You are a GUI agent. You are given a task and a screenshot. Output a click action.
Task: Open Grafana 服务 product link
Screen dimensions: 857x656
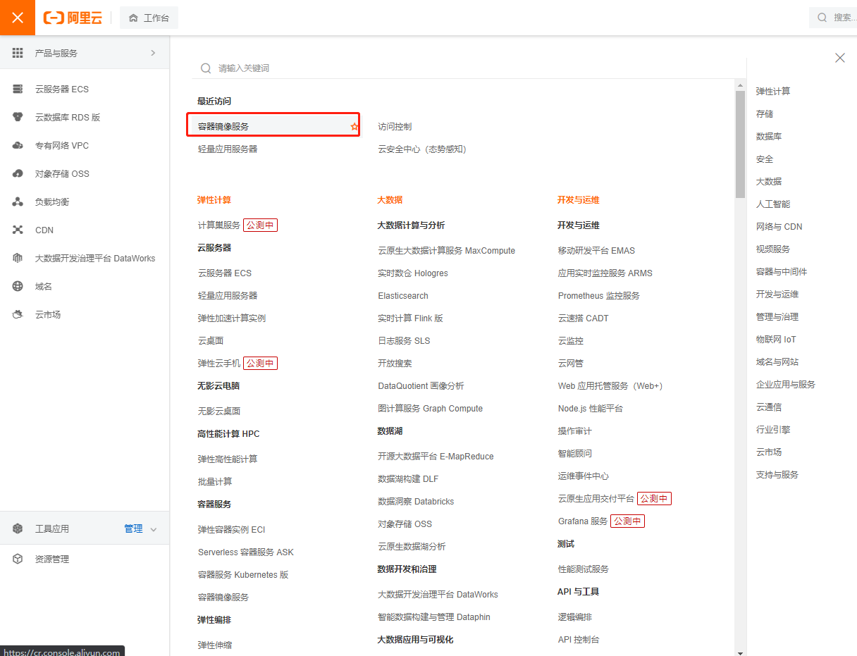tap(583, 521)
